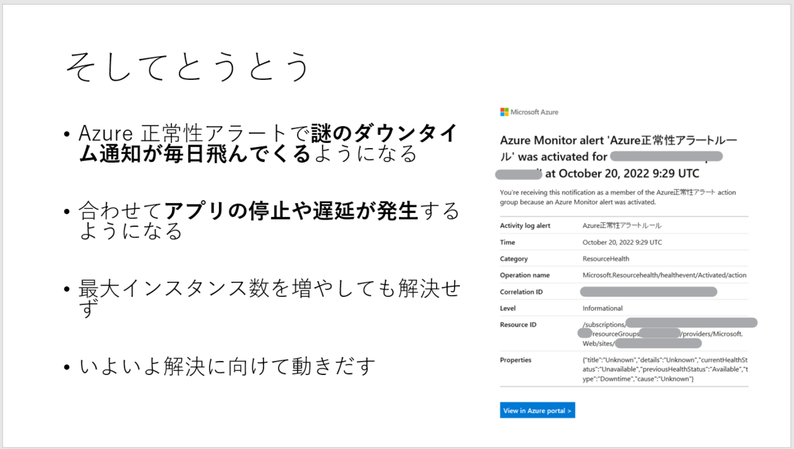Screen dimensions: 794x449
Task: Click the October 20, 2022 9:29 UTC table value
Action: click(622, 242)
